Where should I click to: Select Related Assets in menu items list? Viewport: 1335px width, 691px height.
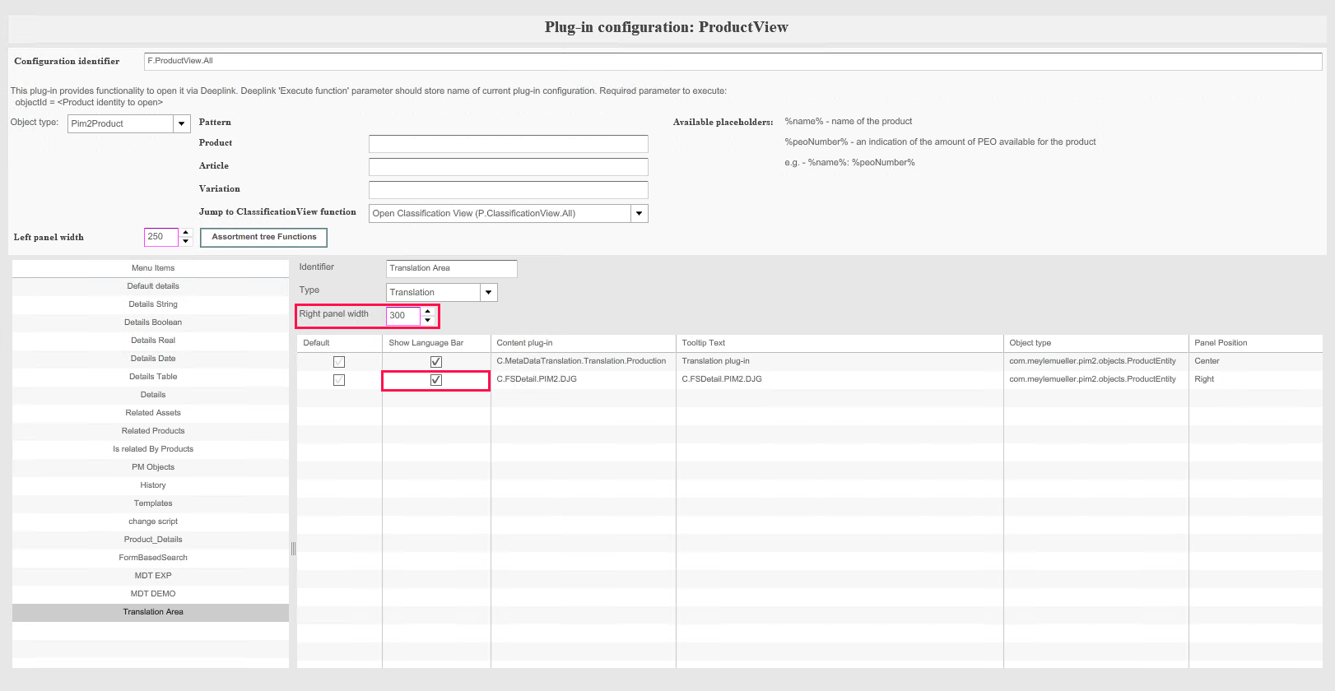(x=153, y=413)
